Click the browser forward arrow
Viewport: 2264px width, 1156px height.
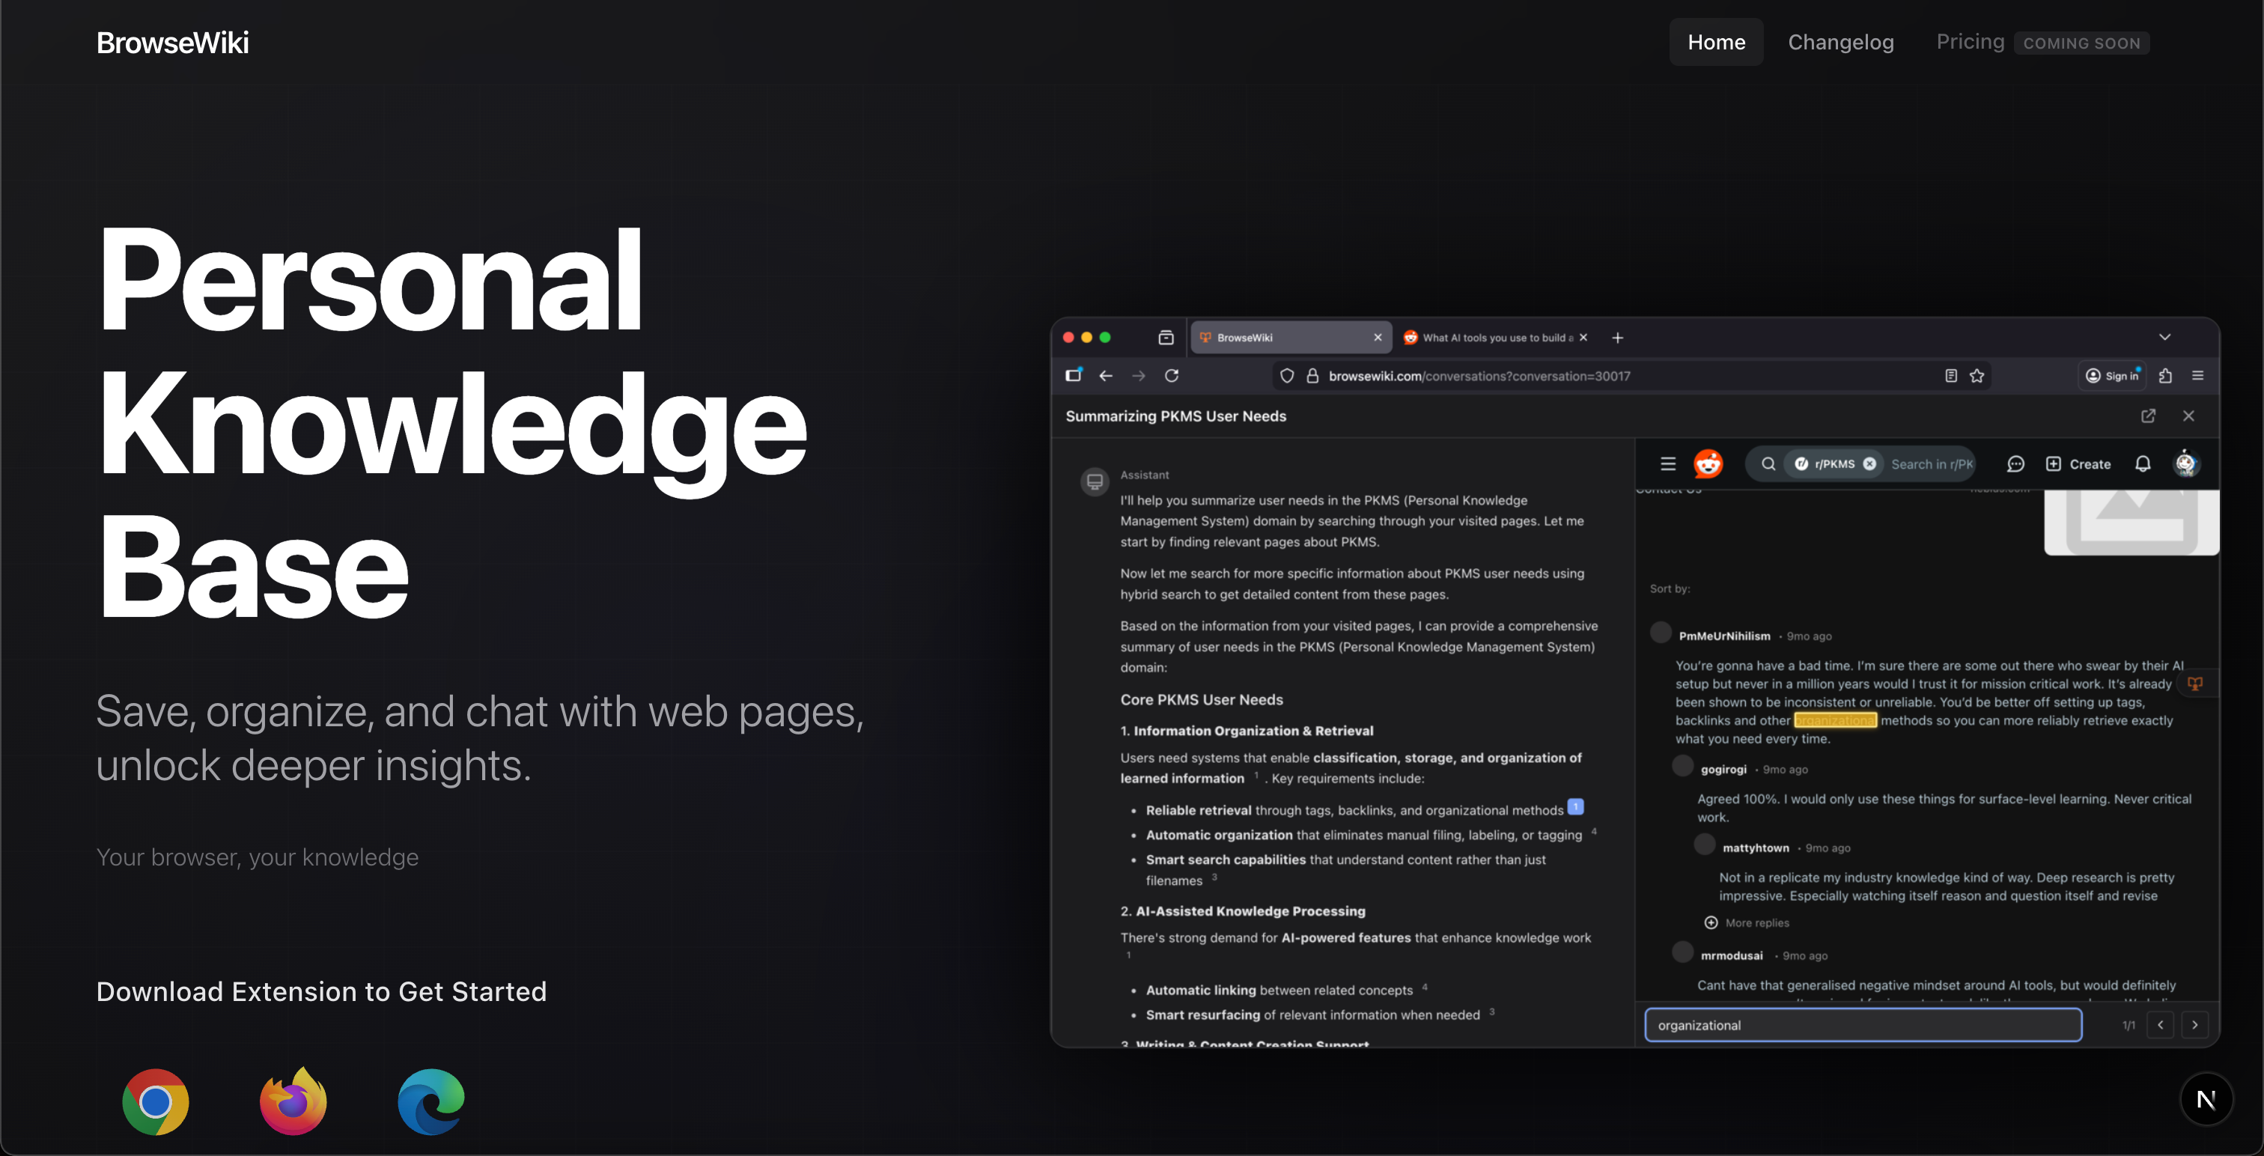[1138, 375]
